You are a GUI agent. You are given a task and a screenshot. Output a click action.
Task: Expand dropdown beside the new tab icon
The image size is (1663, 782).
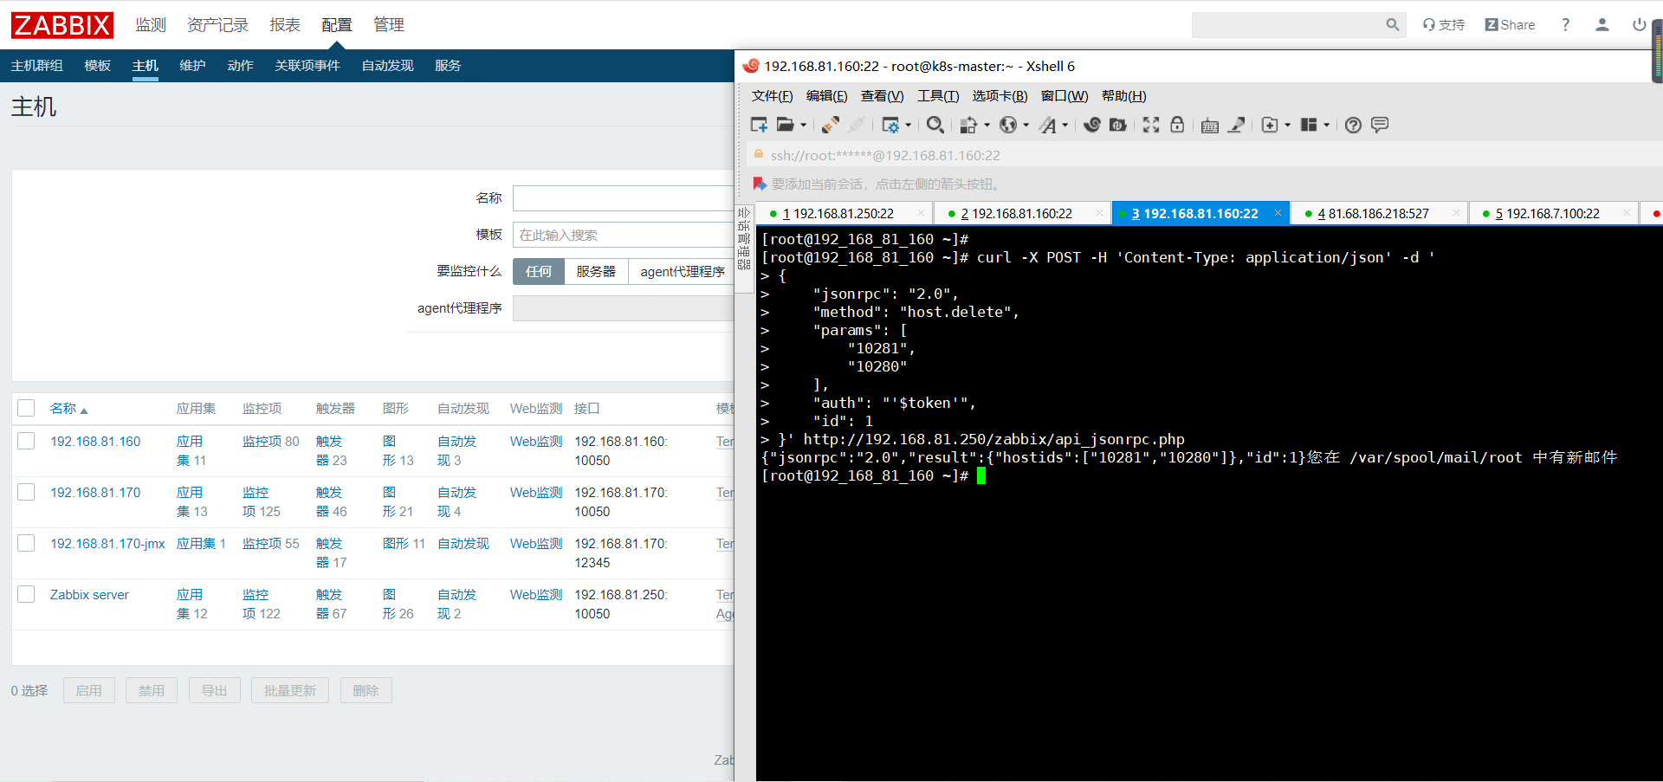1287,126
